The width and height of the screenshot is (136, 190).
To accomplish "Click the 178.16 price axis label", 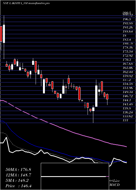I will click(128, 47).
